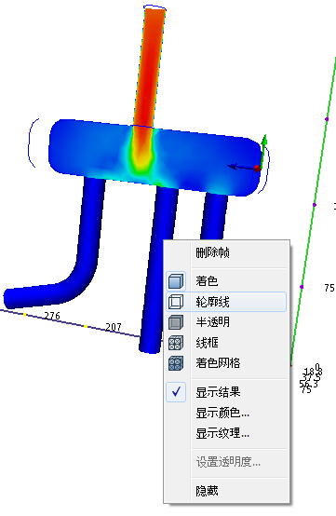This screenshot has width=336, height=516.
Task: Click the 着色网格 shaded mesh icon
Action: (x=176, y=363)
